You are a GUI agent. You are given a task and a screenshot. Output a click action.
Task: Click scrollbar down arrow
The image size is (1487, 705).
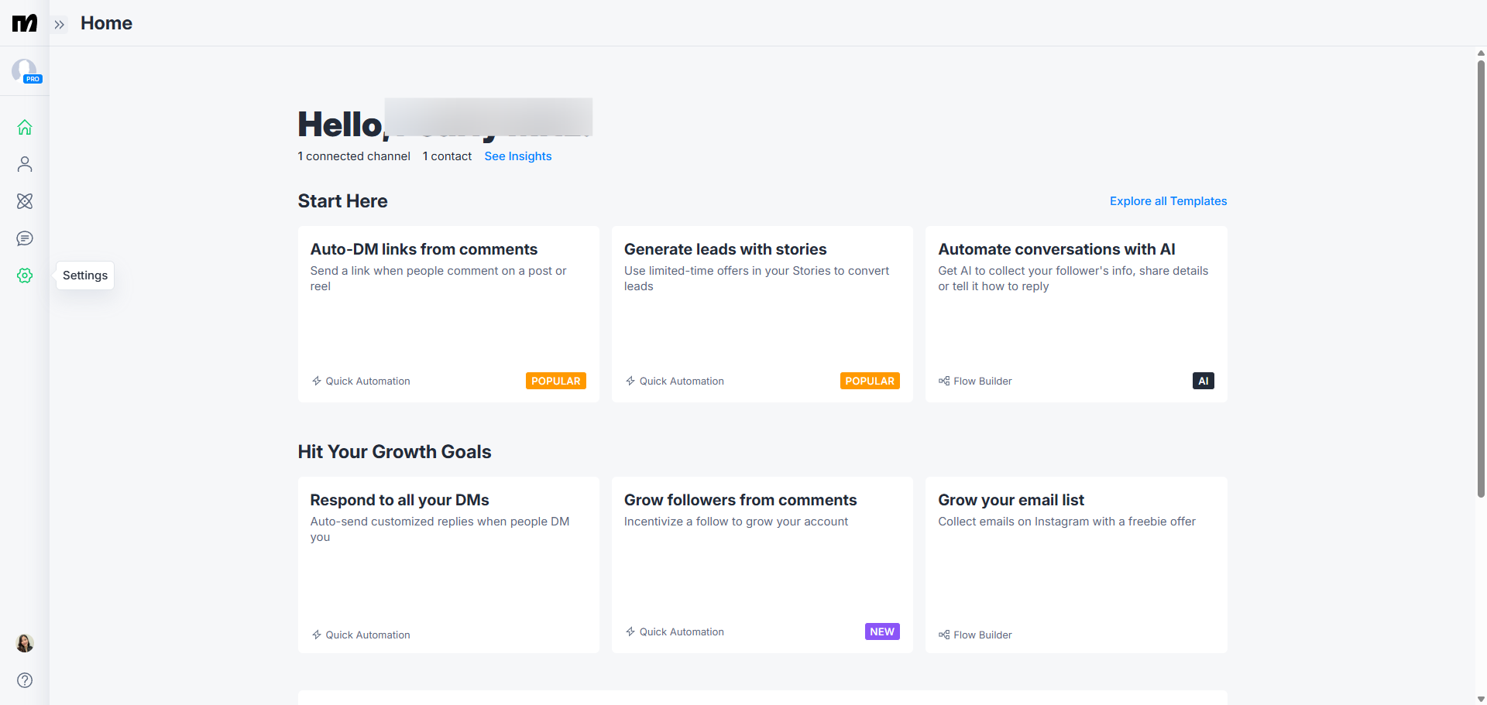click(x=1481, y=699)
